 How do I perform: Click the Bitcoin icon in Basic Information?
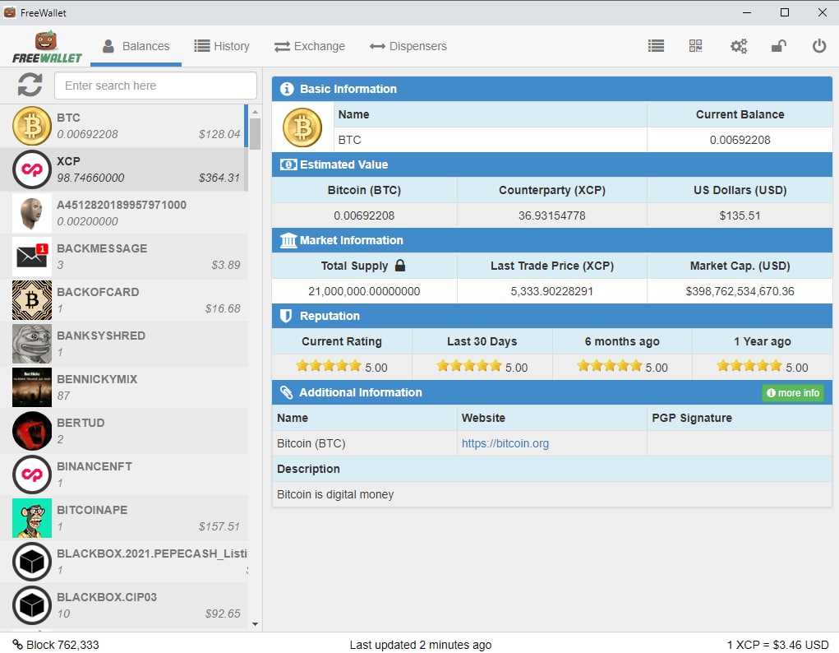302,127
